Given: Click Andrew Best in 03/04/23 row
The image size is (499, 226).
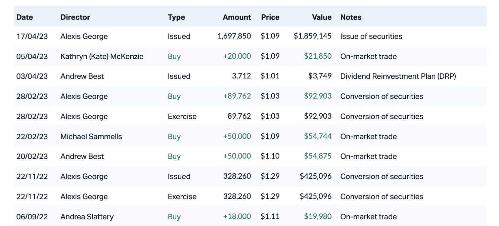Looking at the screenshot, I should click(82, 76).
